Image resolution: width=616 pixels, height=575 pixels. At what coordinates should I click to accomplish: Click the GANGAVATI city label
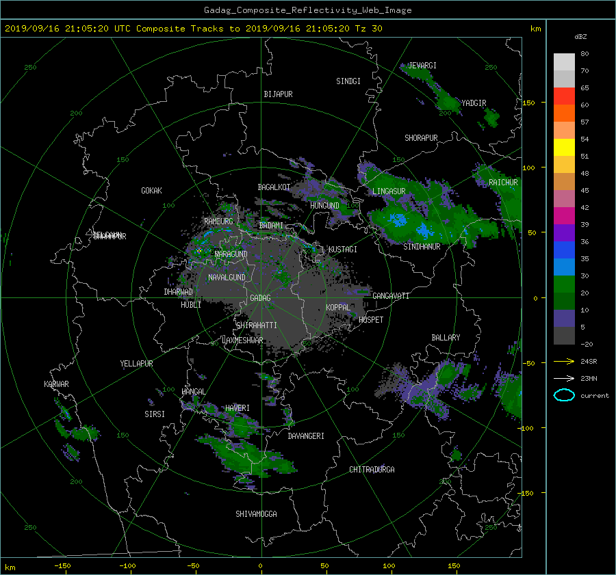pos(391,296)
